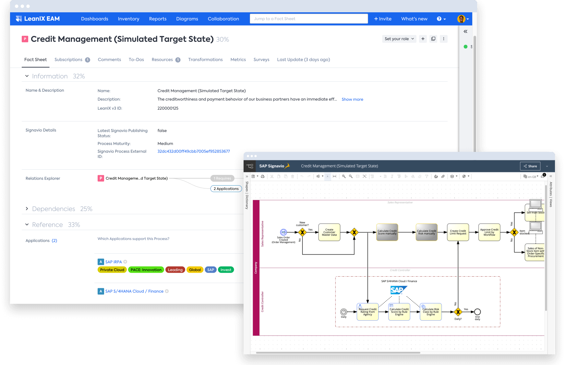Click the LeanIX EAM logo
Image resolution: width=565 pixels, height=365 pixels.
(x=38, y=19)
